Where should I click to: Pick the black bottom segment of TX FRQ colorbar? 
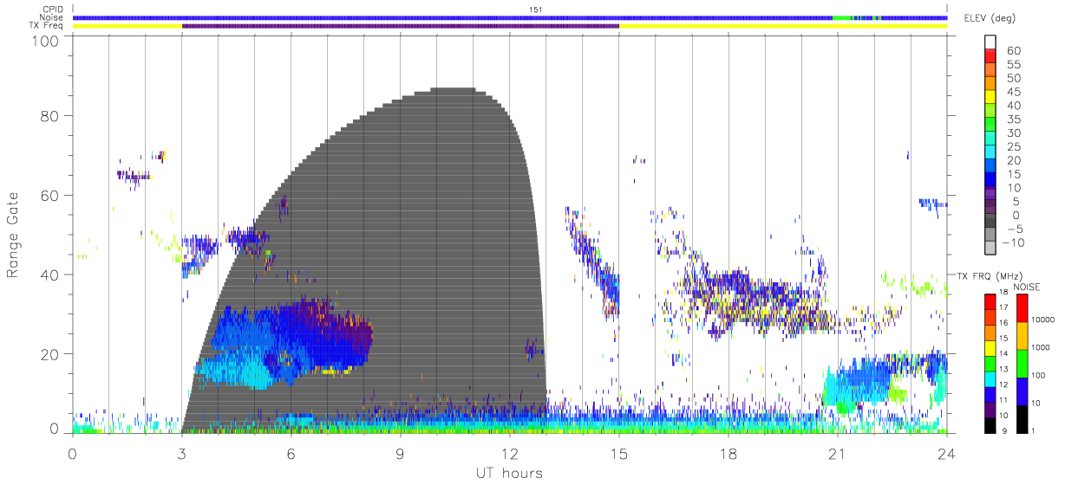[990, 424]
